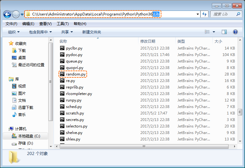Click the horizontal scrollbar thumb in file list

click(144, 146)
